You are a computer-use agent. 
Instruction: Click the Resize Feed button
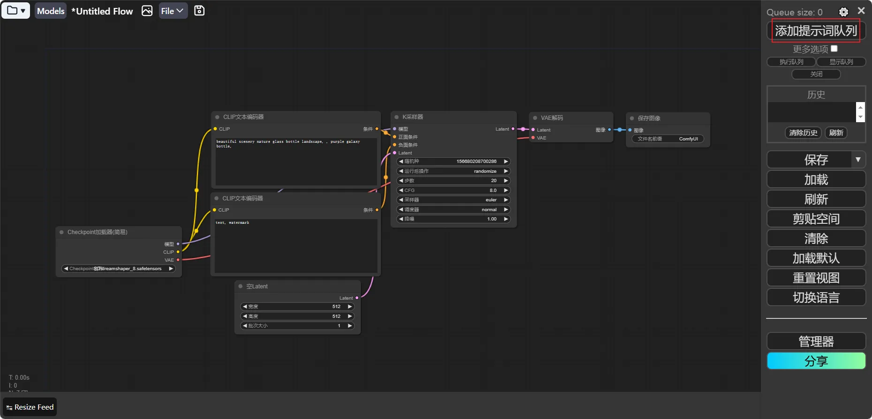point(30,407)
